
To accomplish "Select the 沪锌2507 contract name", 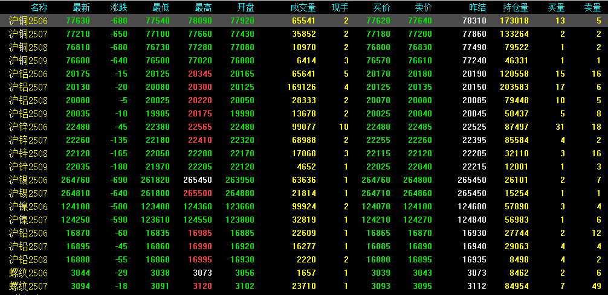I will pos(28,140).
